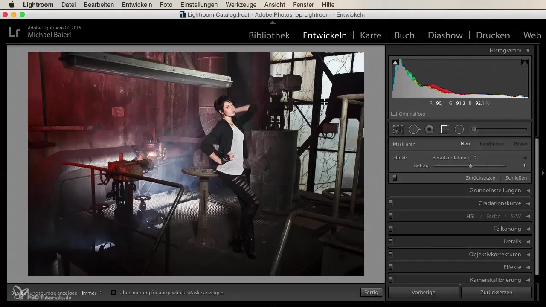546x307 pixels.
Task: Select the spot removal tool
Action: pyautogui.click(x=414, y=130)
